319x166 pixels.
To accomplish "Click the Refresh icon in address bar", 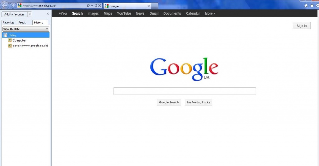I will click(x=96, y=6).
